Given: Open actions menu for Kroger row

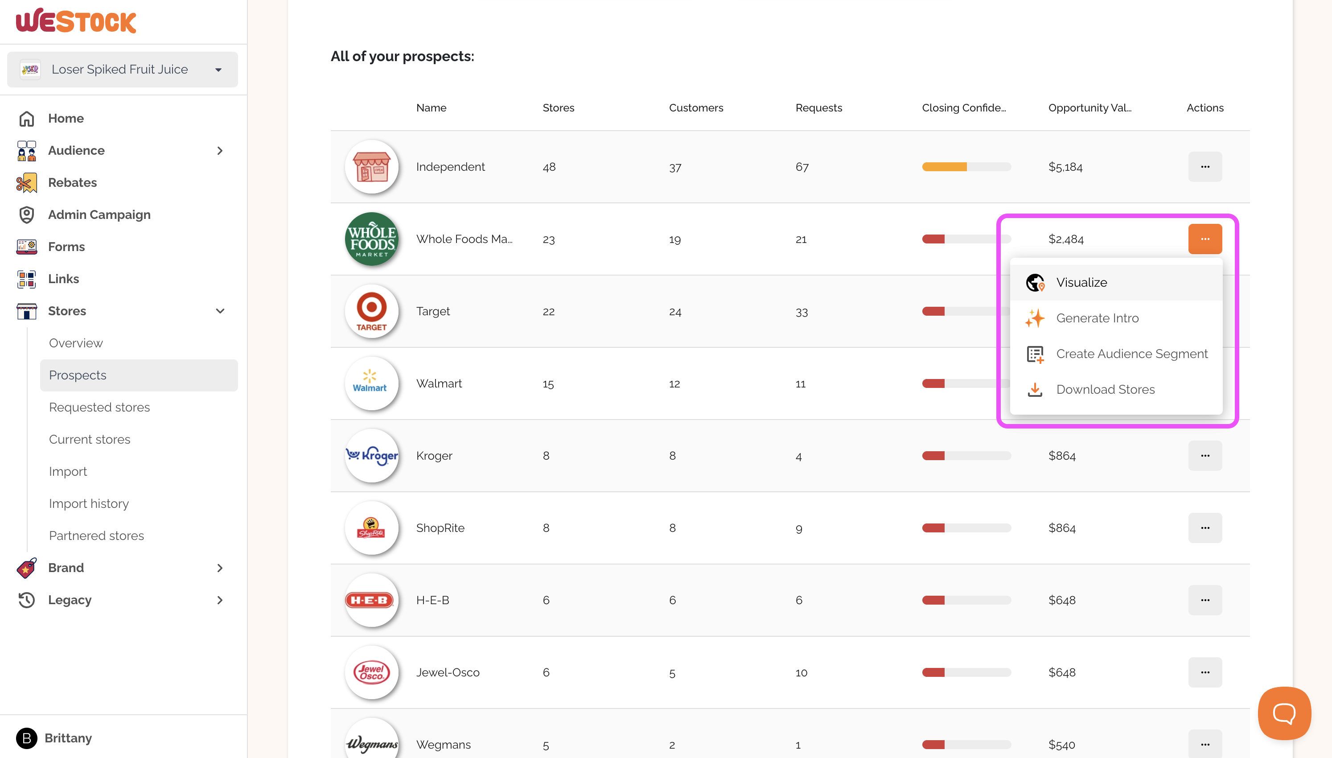Looking at the screenshot, I should pyautogui.click(x=1205, y=456).
